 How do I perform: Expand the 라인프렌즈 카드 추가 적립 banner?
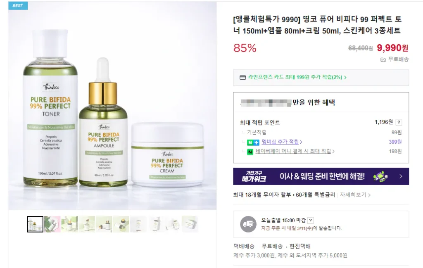click(321, 77)
